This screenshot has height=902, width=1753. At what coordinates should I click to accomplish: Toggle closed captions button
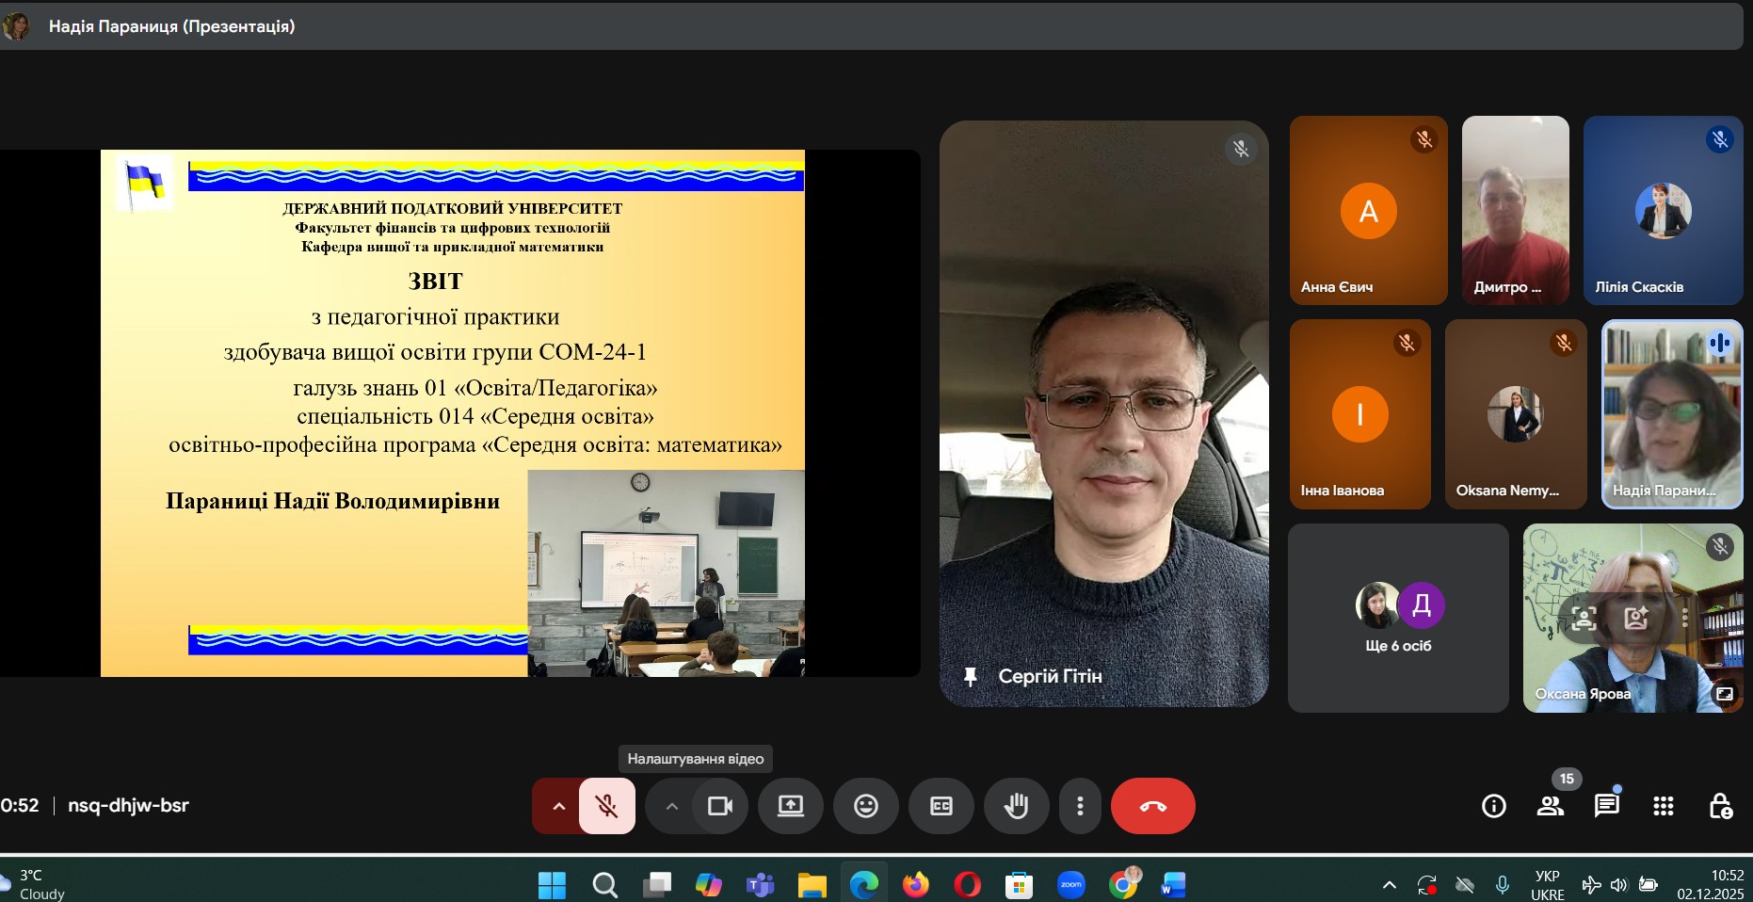[x=941, y=806]
